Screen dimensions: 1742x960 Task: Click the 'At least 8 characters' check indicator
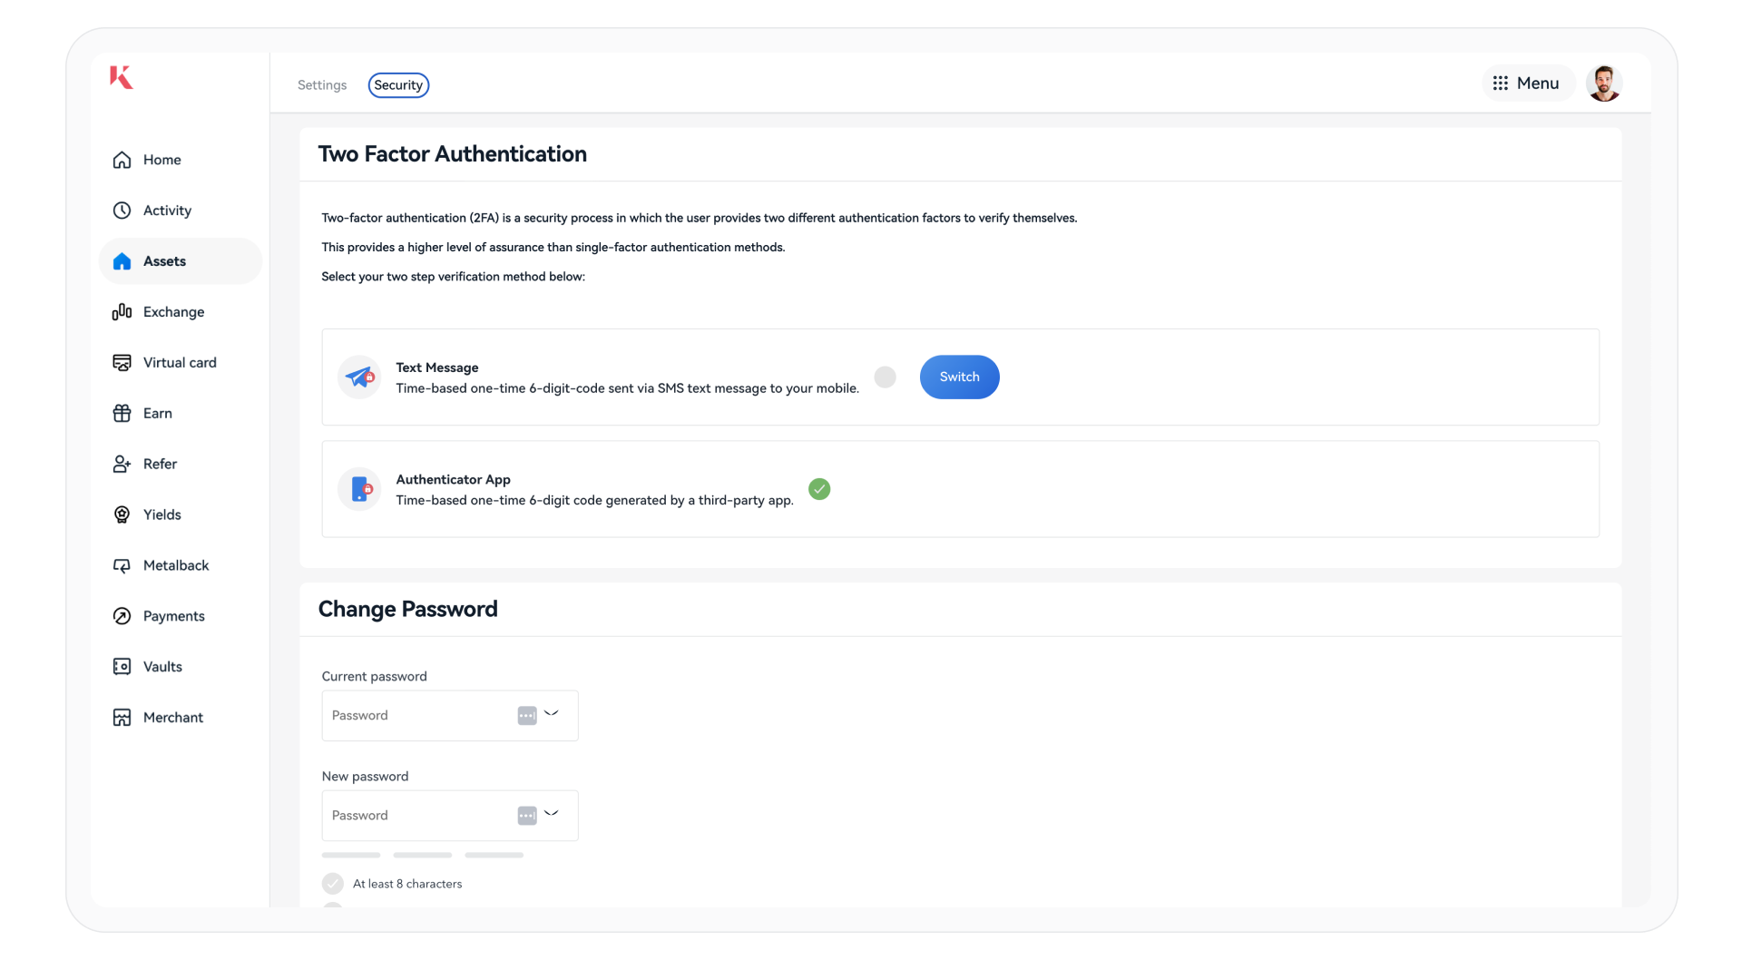point(333,884)
